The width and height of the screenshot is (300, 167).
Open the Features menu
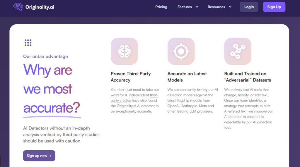185,7
